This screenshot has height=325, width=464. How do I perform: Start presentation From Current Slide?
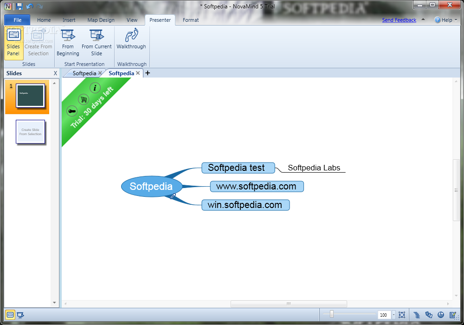(97, 43)
